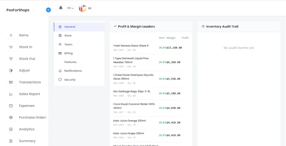Click the Team people icon
The height and width of the screenshot is (146, 286).
click(x=60, y=44)
